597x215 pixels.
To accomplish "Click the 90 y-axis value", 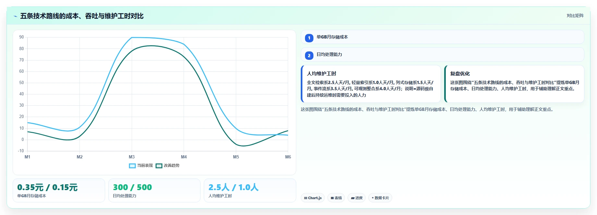I will click(x=21, y=37).
